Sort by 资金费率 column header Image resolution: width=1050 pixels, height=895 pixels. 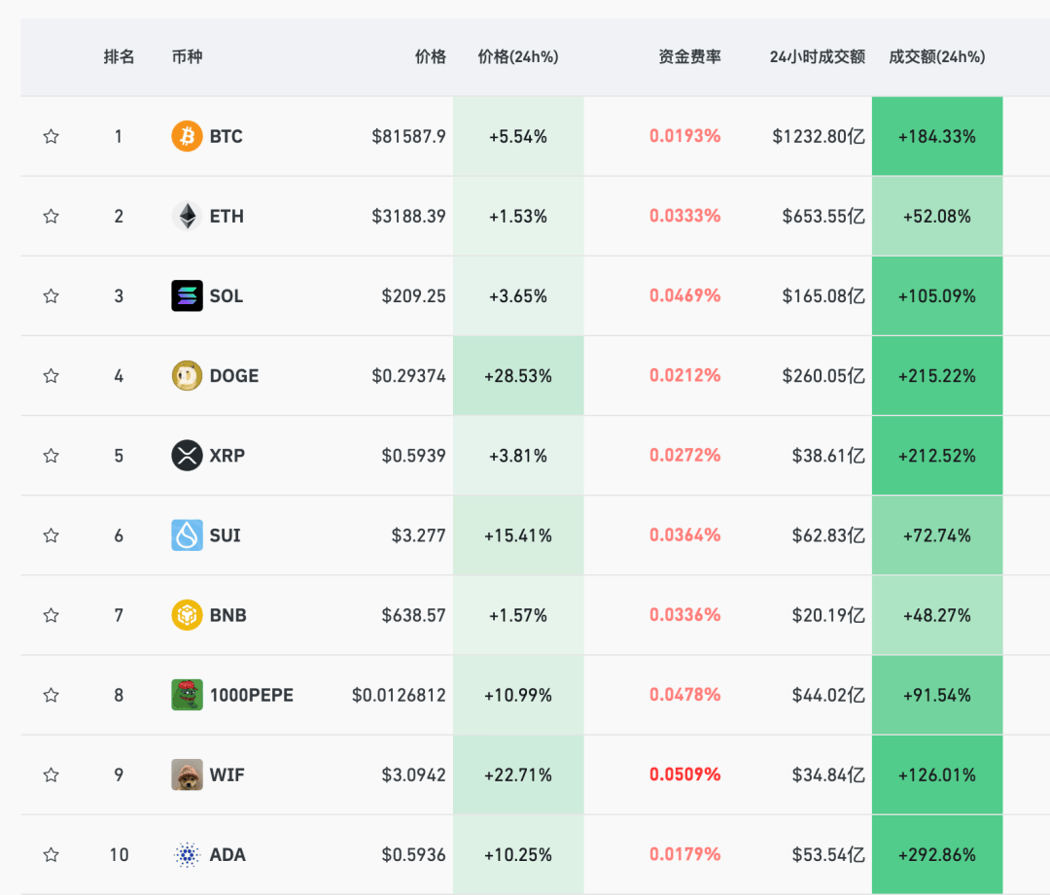(689, 57)
